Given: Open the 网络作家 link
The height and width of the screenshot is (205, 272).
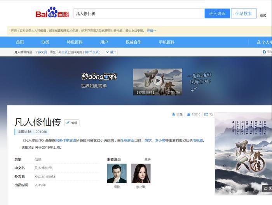Looking at the screenshot, I should pyautogui.click(x=63, y=140).
